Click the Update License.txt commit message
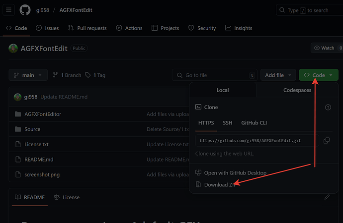 (168, 144)
